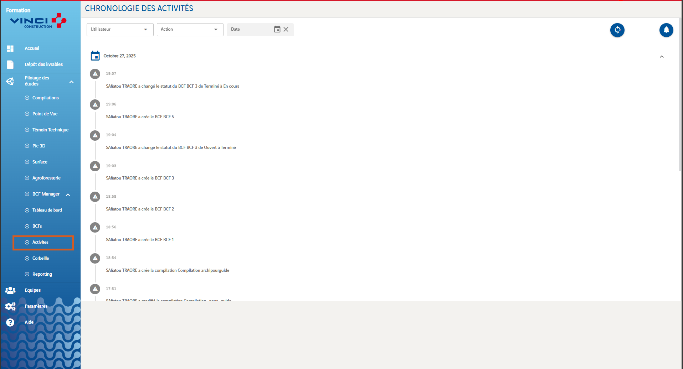The image size is (683, 369).
Task: Open the Action filter dropdown
Action: point(190,30)
